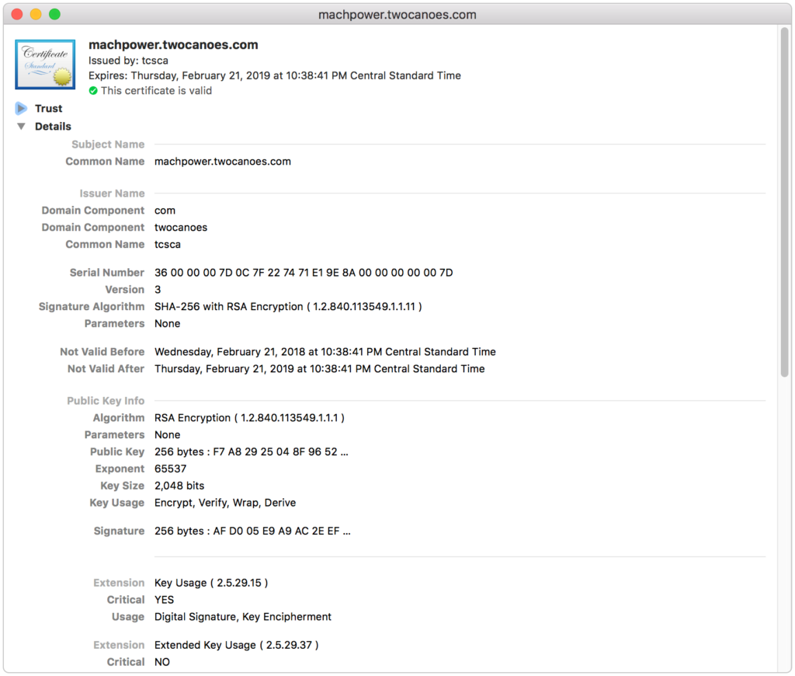Screen dimensions: 795x676
Task: Close the certificate window with red button
Action: coord(17,14)
